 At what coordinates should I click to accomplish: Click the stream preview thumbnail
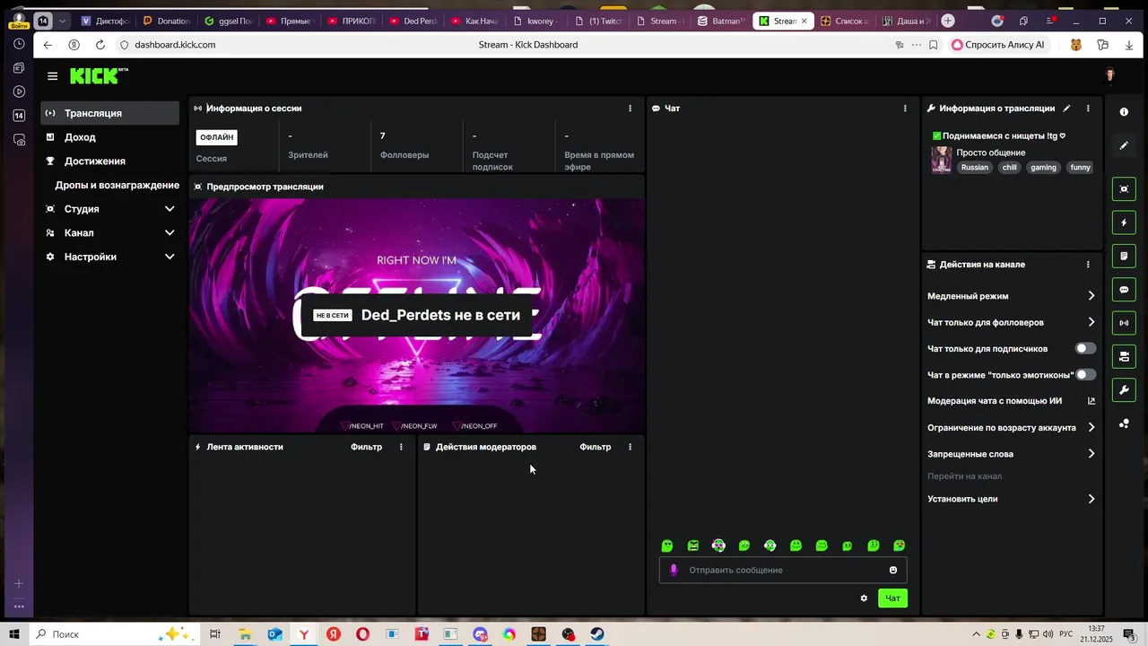point(416,315)
